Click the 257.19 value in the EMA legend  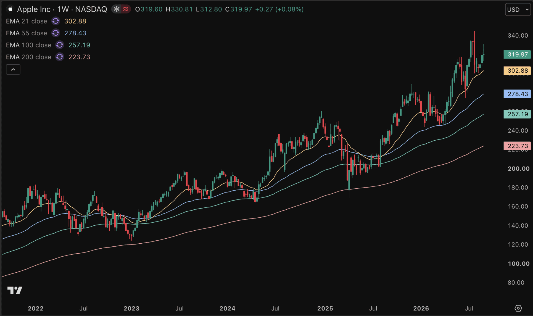[x=79, y=45]
